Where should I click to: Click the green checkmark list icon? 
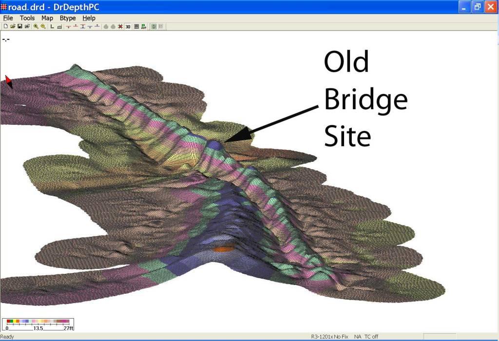click(144, 26)
